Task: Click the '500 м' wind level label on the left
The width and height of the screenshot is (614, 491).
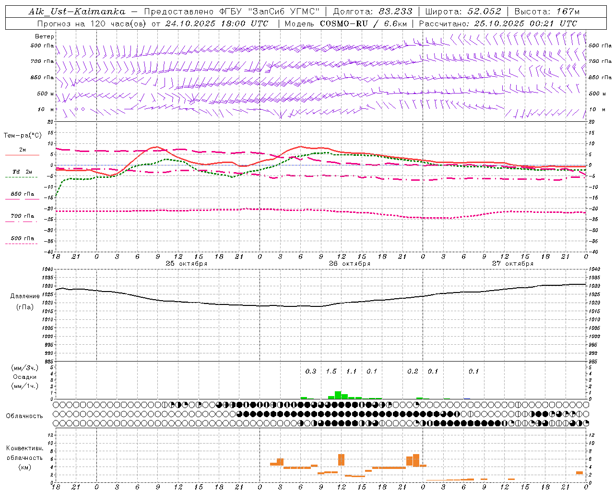Action: click(46, 94)
